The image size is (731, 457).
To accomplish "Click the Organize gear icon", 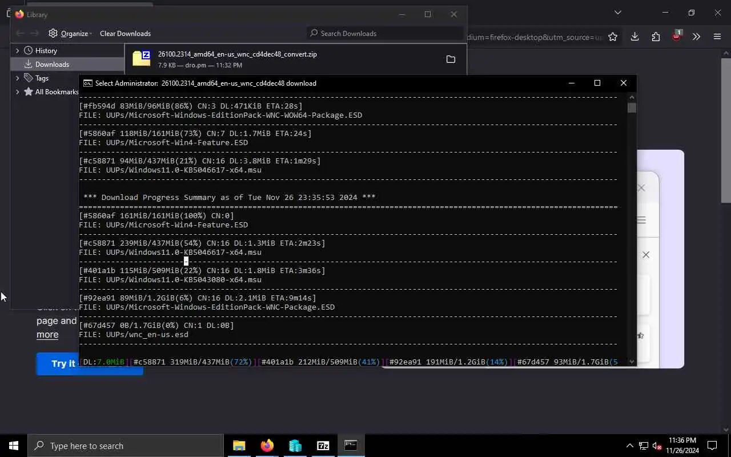I will [x=53, y=33].
